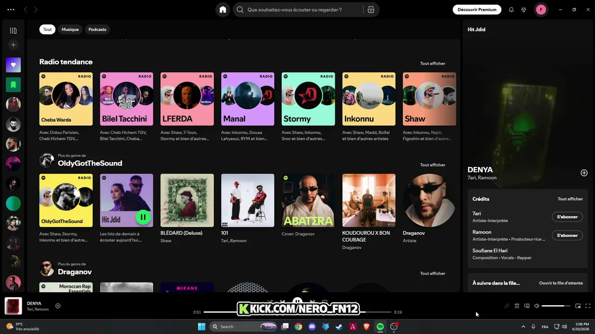The image size is (595, 334).
Task: Select the Tout filter chip
Action: click(47, 29)
